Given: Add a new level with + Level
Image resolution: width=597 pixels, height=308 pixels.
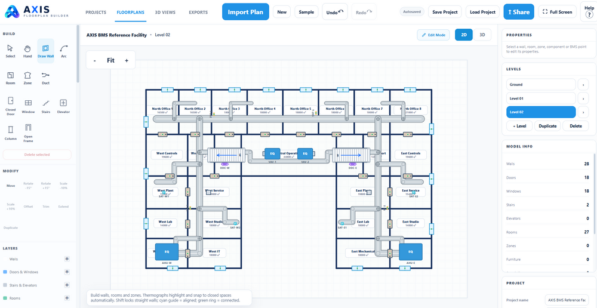Looking at the screenshot, I should pyautogui.click(x=519, y=125).
